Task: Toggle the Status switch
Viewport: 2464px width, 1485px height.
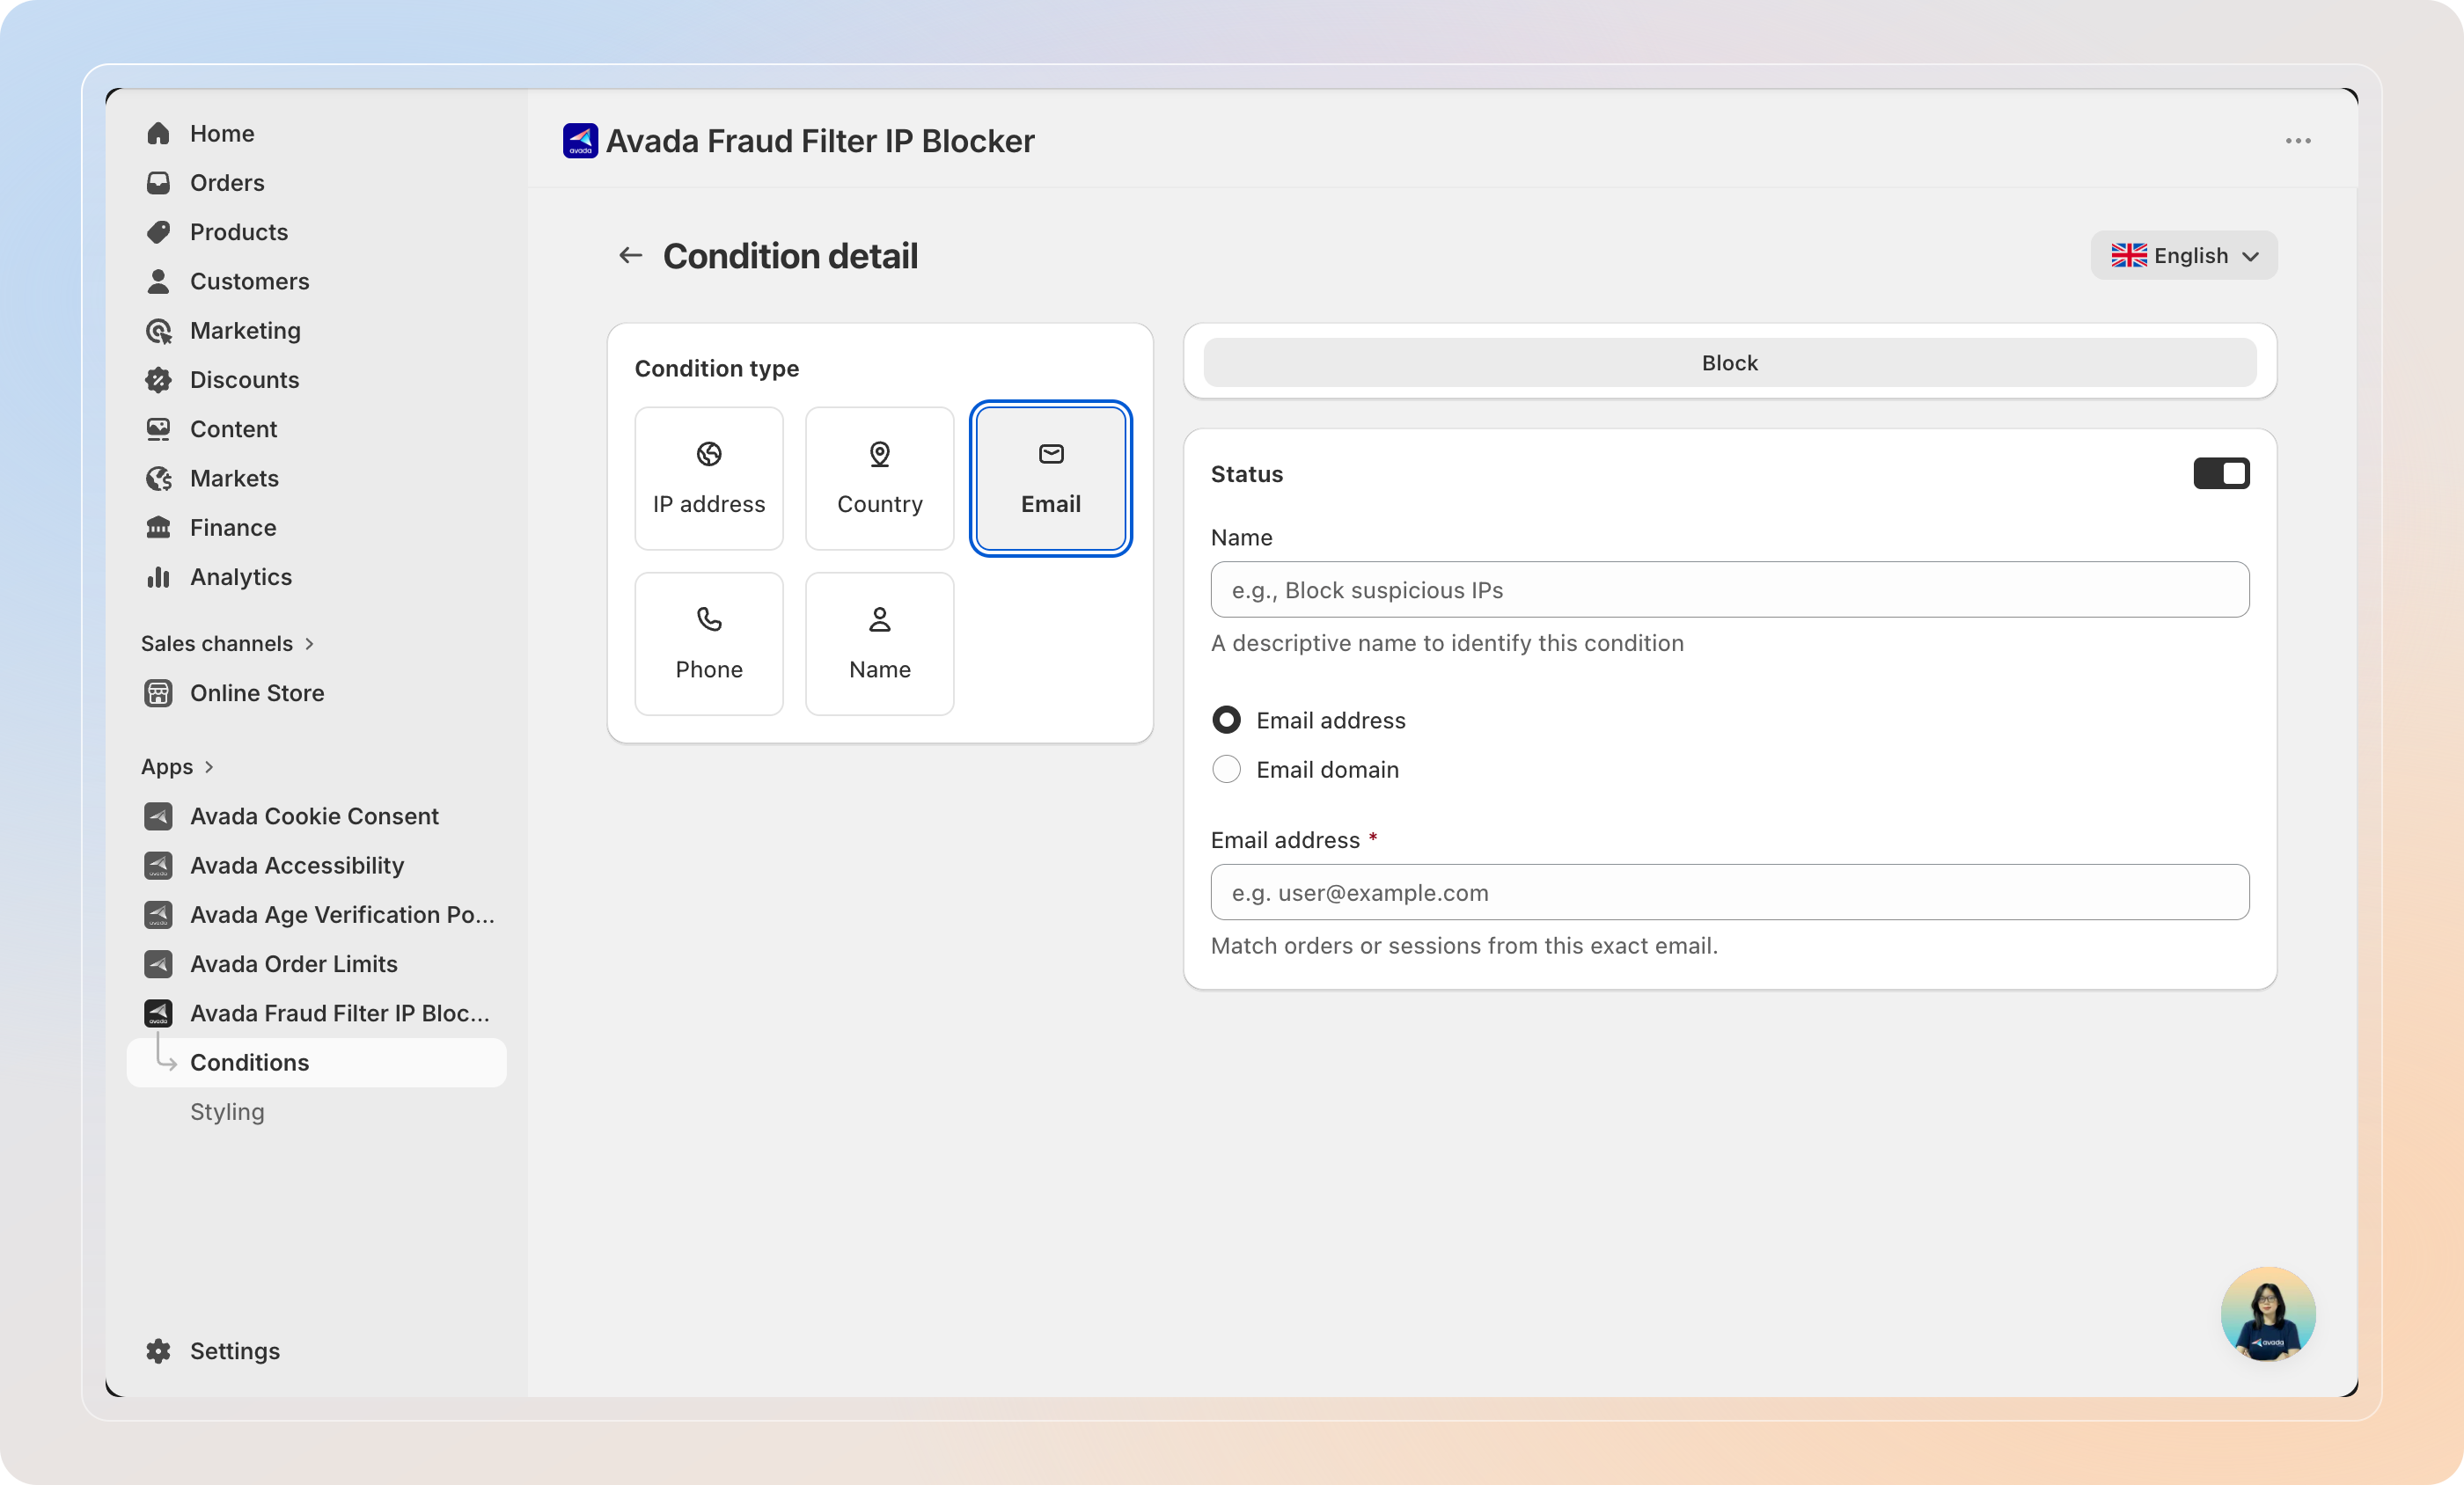Action: click(2222, 474)
